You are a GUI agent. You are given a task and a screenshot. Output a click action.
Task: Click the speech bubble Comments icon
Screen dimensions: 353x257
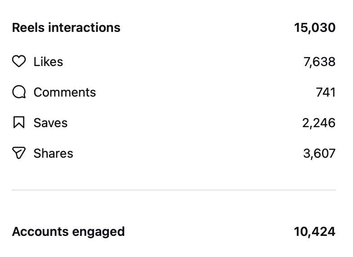coord(19,92)
